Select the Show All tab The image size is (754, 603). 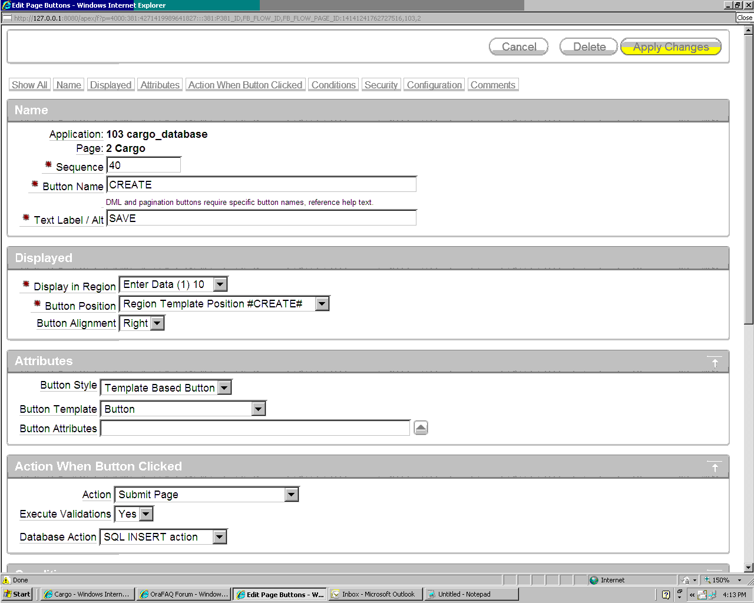click(x=29, y=85)
